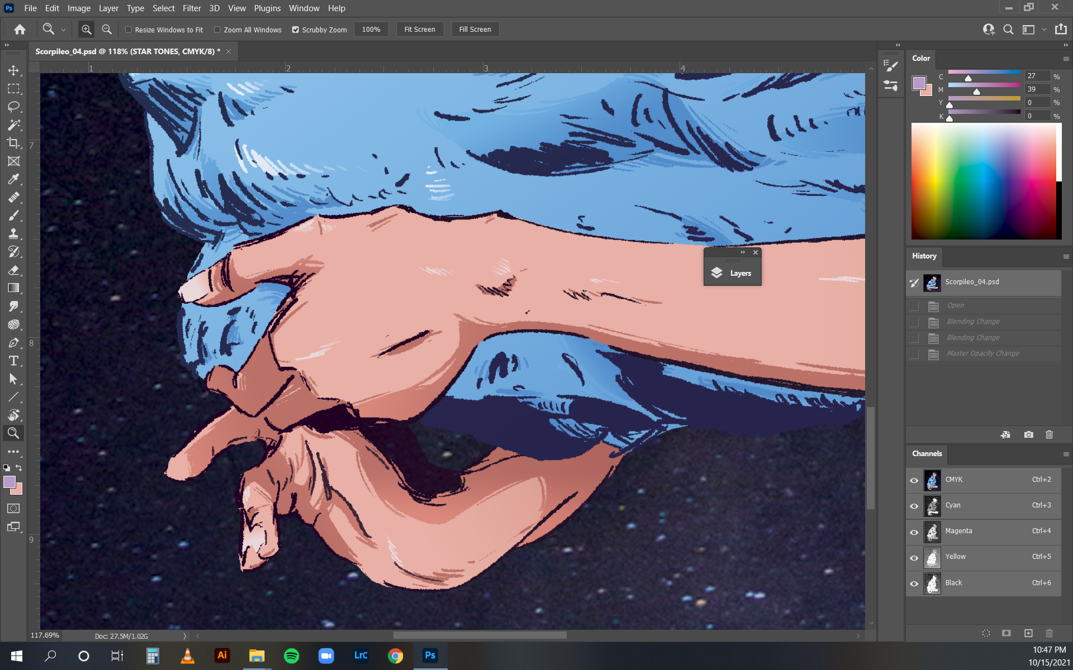The height and width of the screenshot is (670, 1073).
Task: Select the Healing Brush tool
Action: point(13,197)
